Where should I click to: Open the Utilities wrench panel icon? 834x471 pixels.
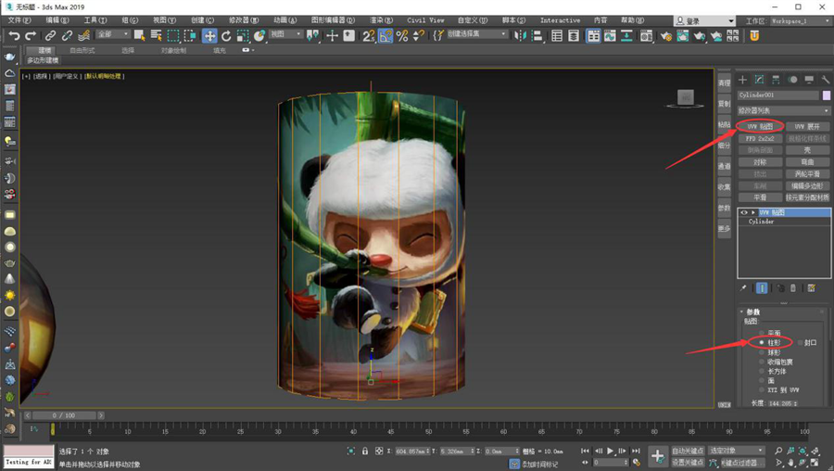tap(825, 80)
